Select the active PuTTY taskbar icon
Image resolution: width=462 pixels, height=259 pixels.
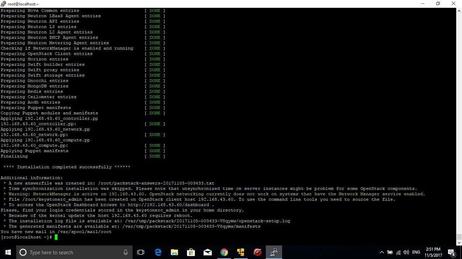[274, 252]
